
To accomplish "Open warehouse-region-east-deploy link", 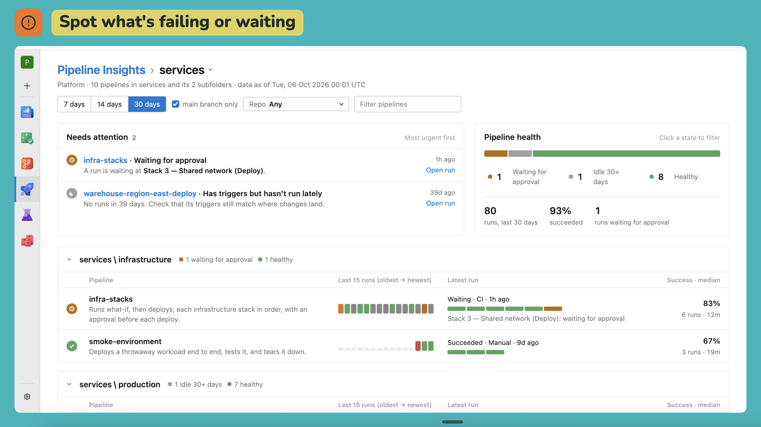I will tap(140, 194).
